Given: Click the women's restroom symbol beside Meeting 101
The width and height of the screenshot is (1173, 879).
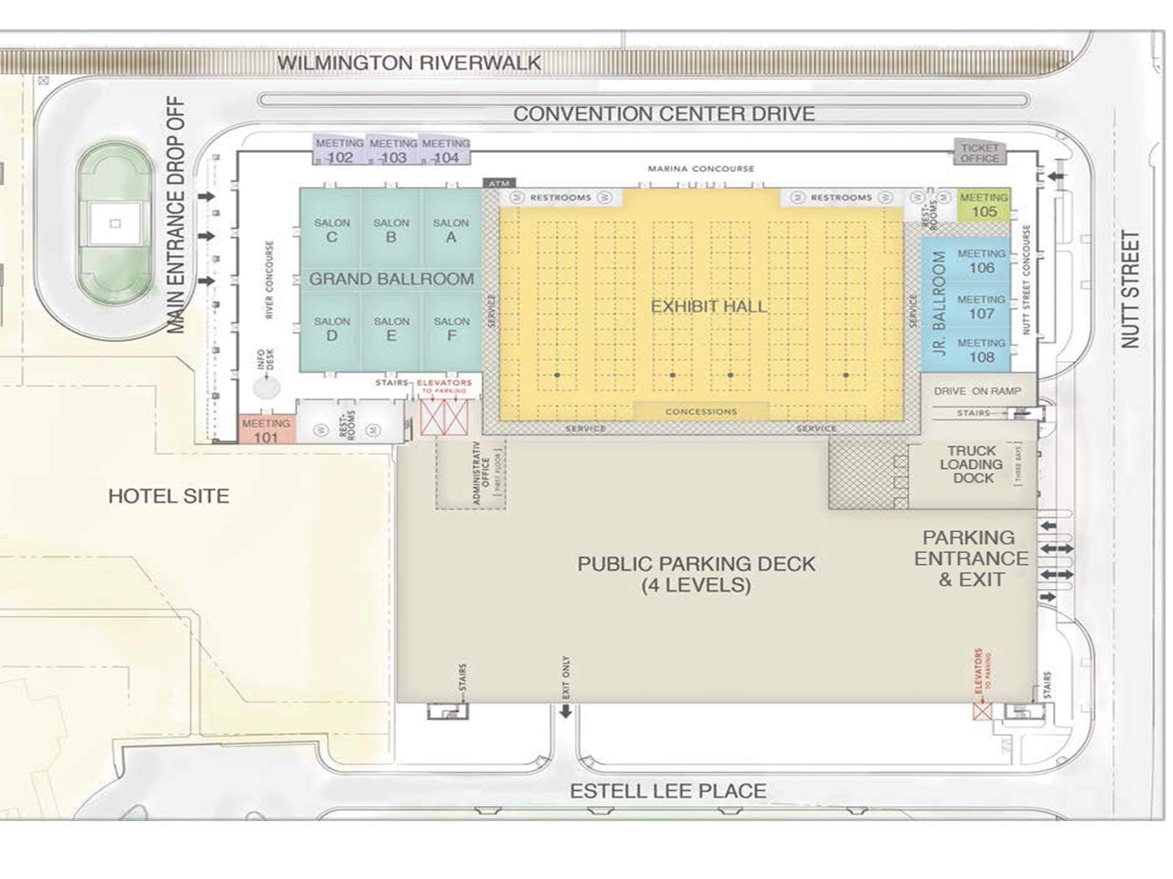Looking at the screenshot, I should [320, 431].
